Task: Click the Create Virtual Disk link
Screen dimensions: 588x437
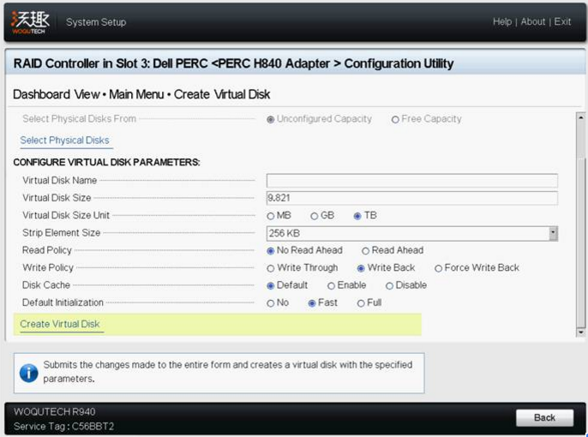Action: point(60,324)
